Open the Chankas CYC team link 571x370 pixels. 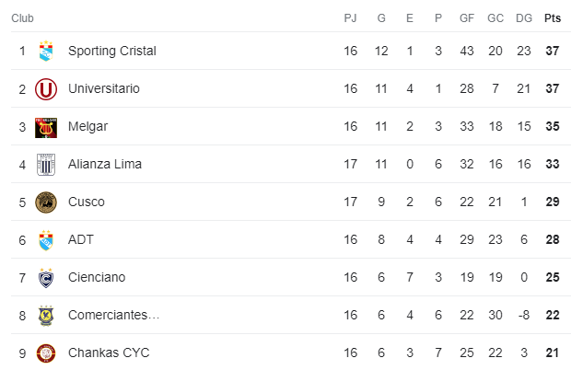tap(109, 353)
